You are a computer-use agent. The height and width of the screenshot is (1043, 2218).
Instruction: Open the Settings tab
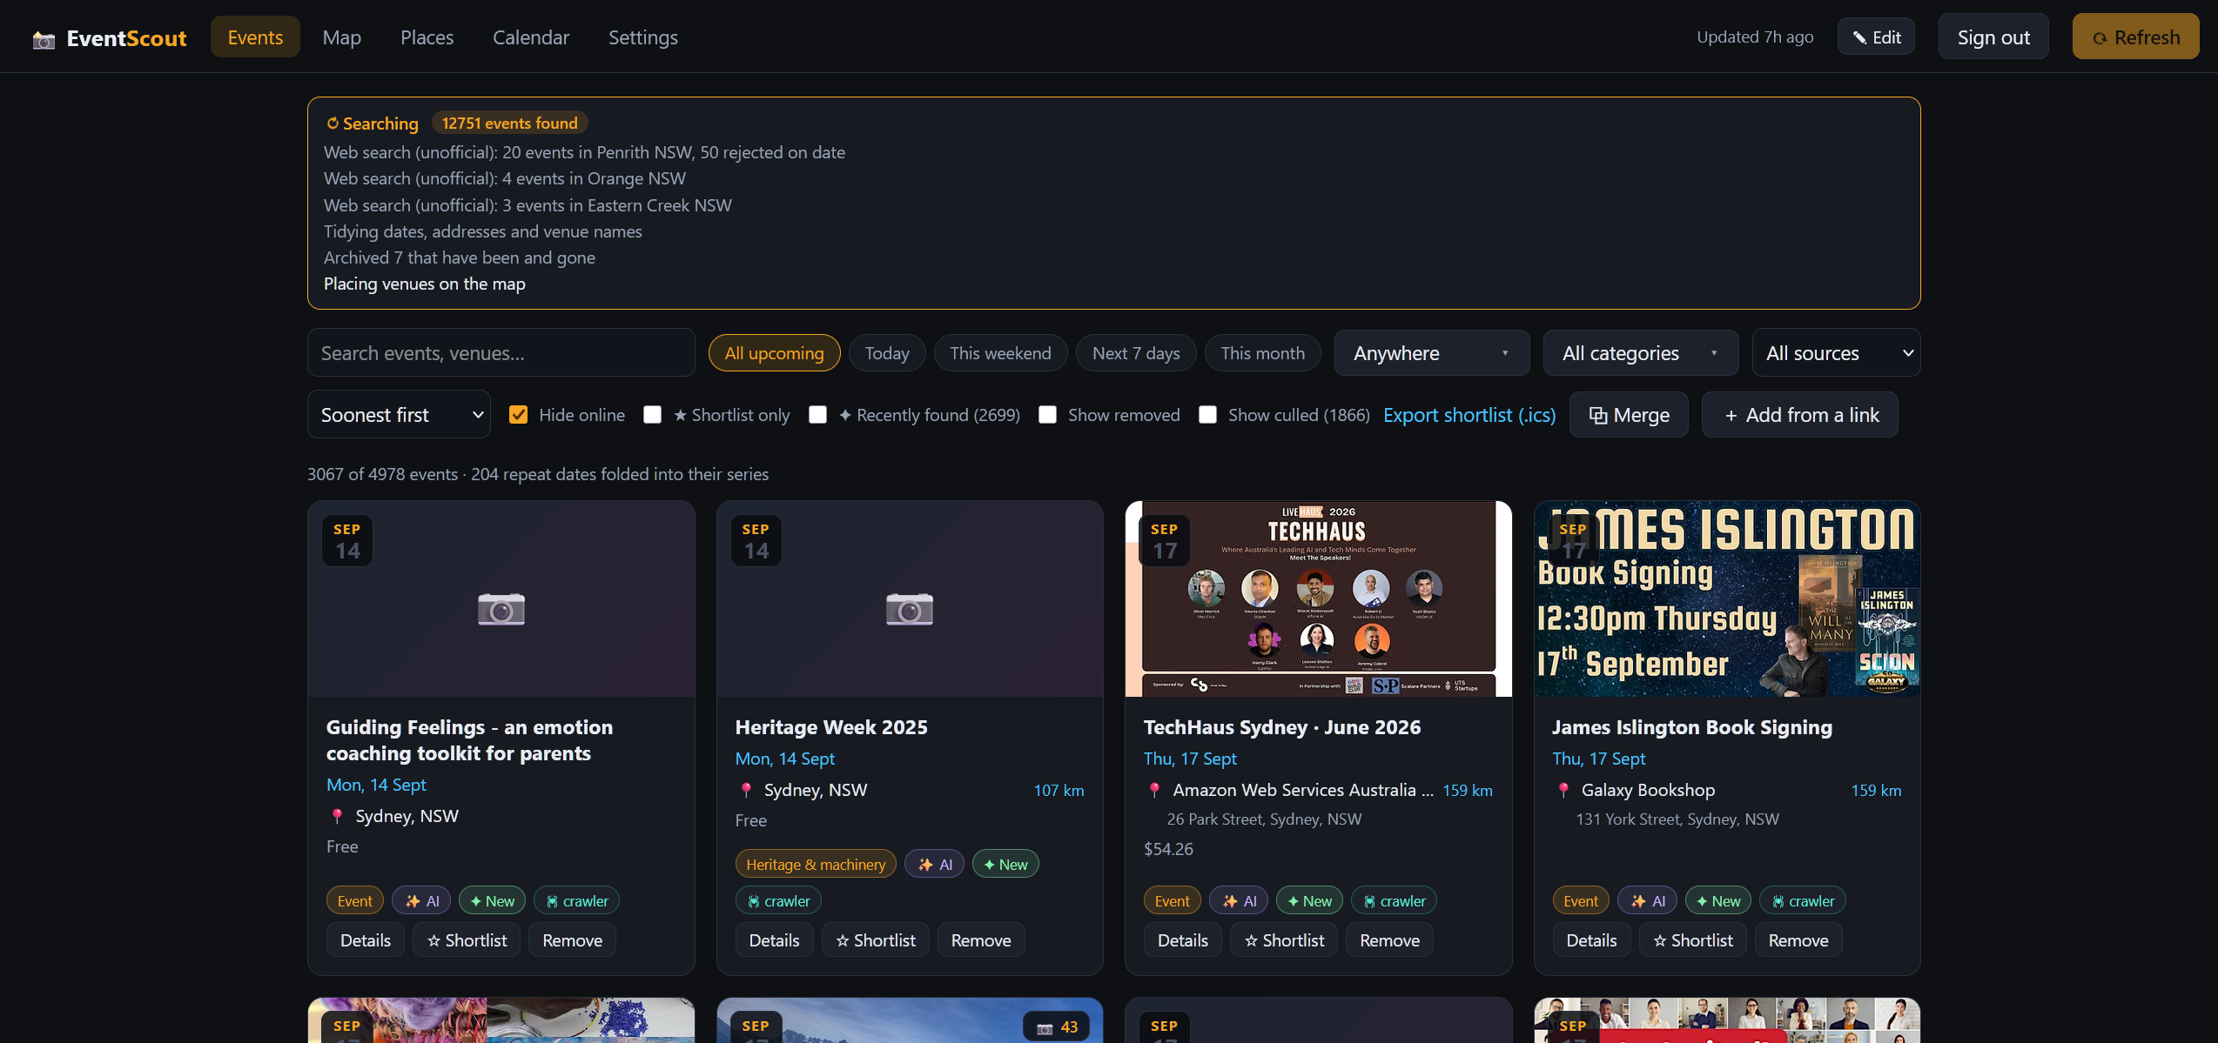[x=643, y=37]
